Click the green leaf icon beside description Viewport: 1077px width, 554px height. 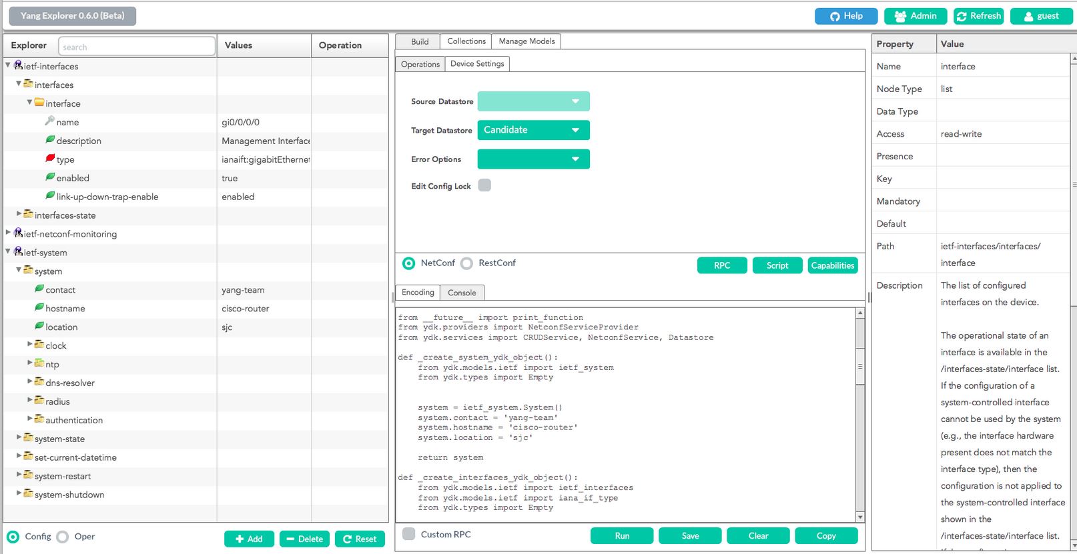[x=50, y=140]
